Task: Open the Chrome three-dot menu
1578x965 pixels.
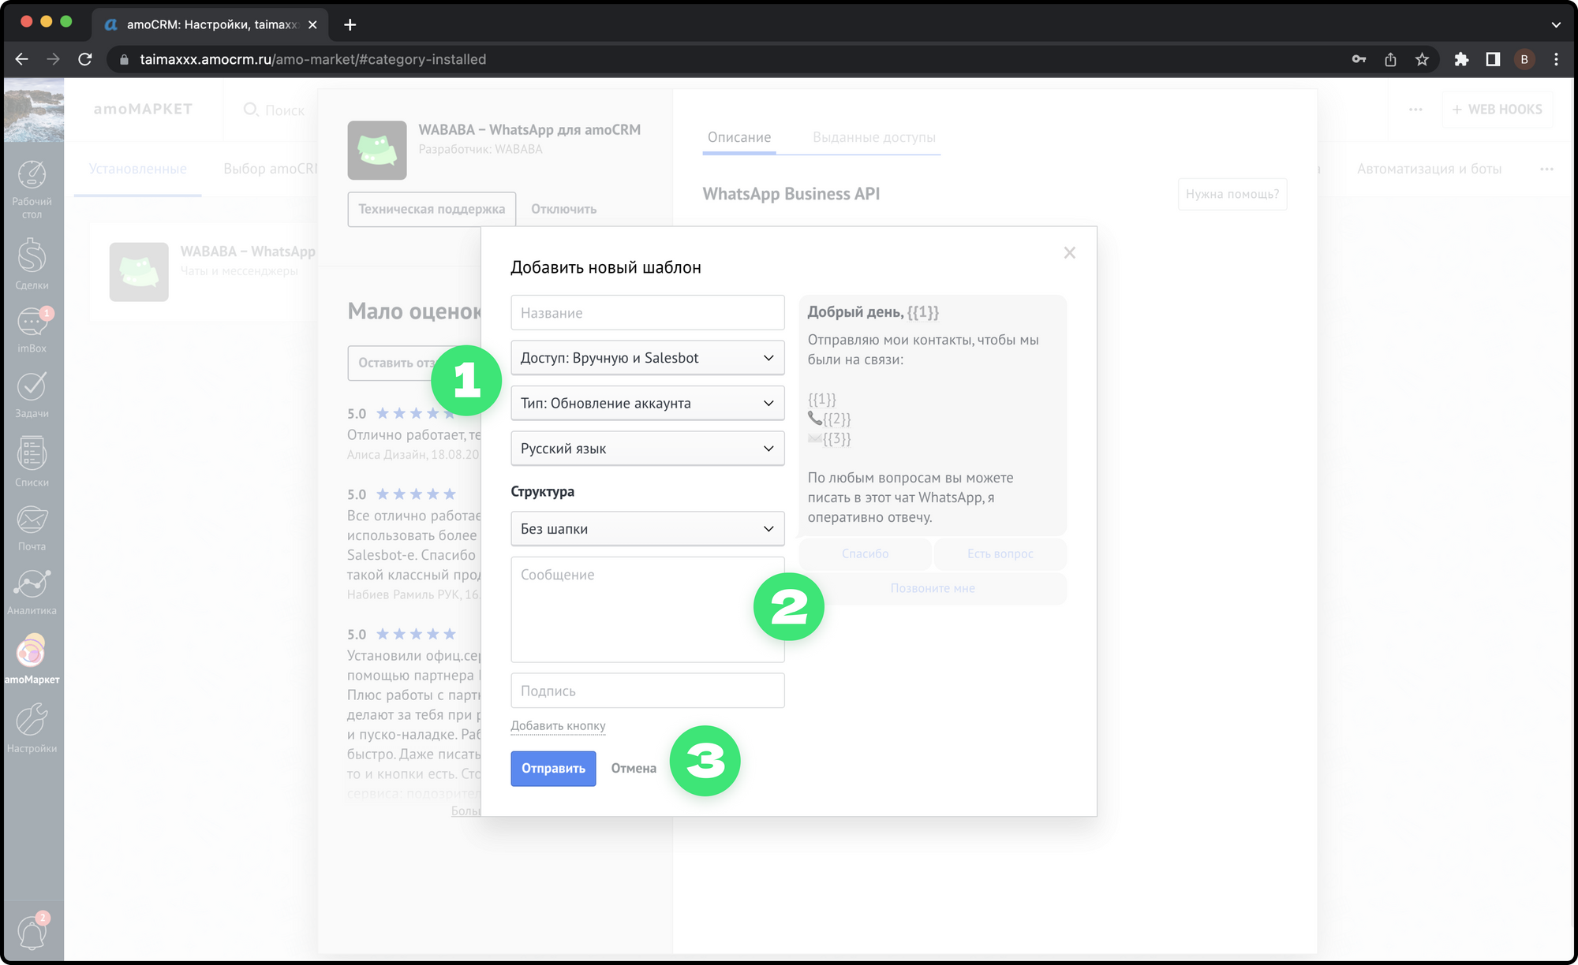Action: 1556,59
